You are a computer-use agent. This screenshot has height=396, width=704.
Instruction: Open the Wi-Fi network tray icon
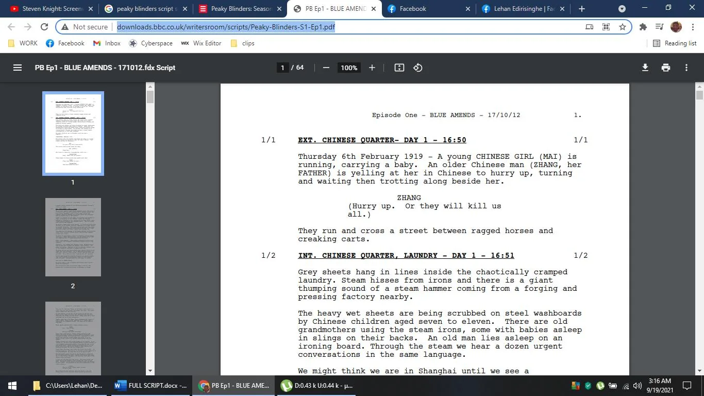coord(626,386)
